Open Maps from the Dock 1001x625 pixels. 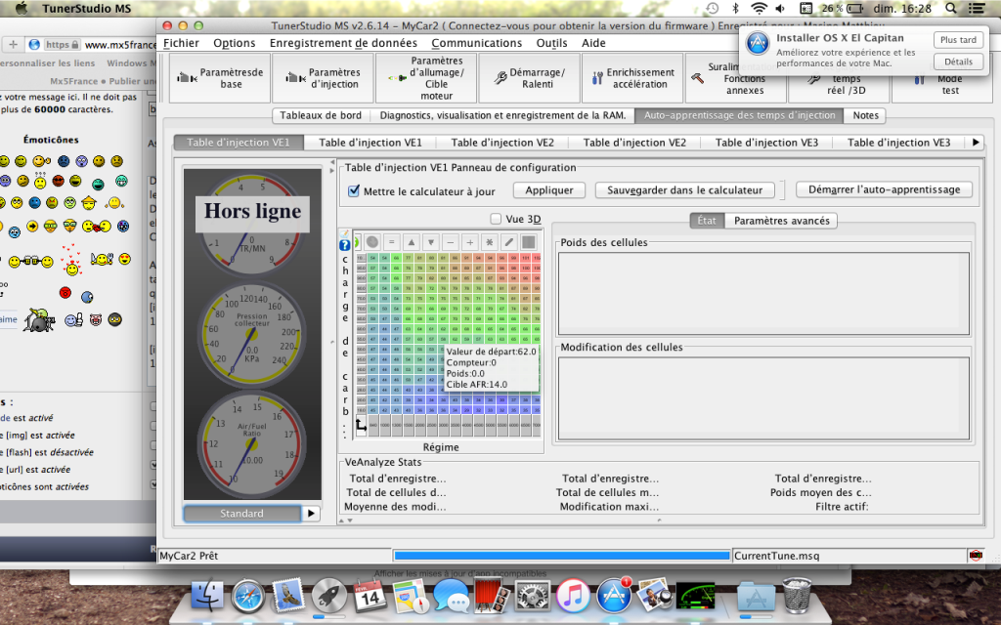click(410, 596)
